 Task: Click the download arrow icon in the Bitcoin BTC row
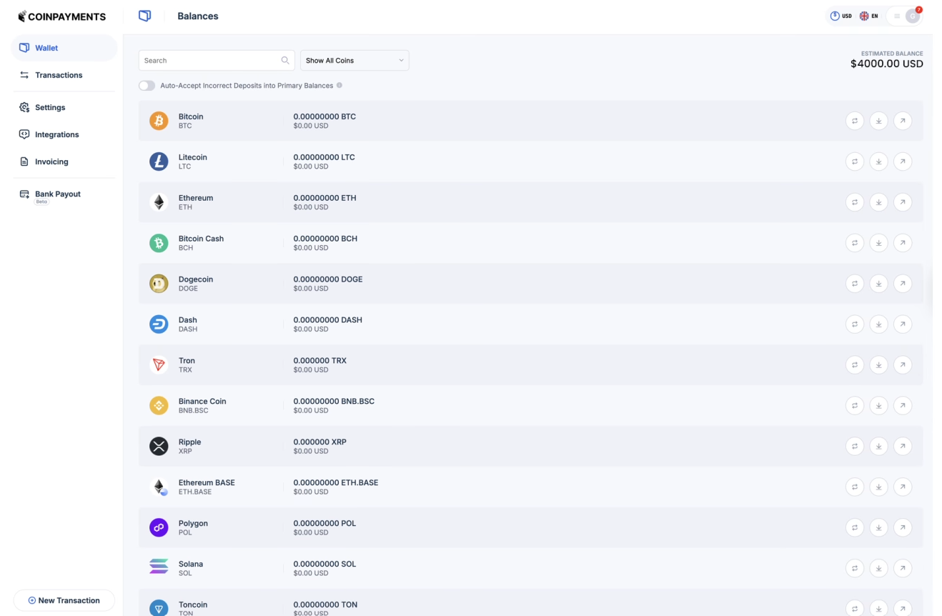tap(878, 121)
